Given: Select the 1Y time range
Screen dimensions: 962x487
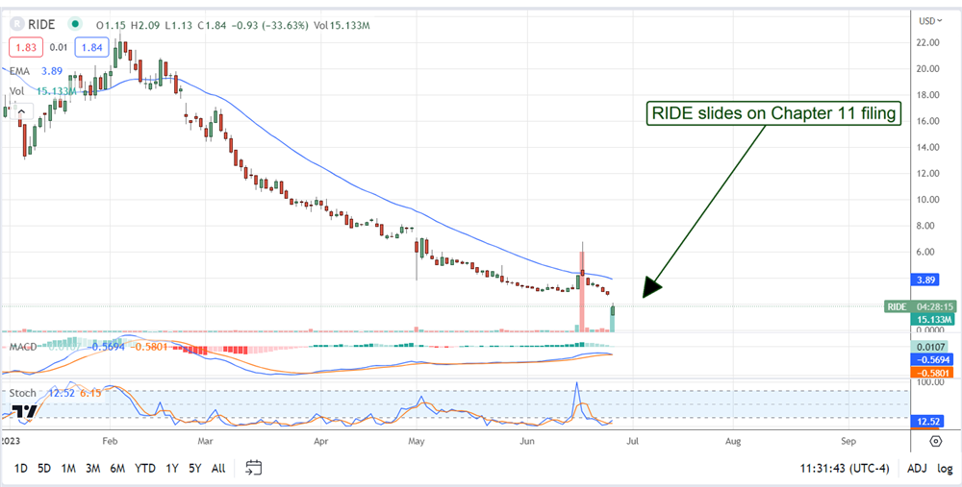Looking at the screenshot, I should pyautogui.click(x=172, y=469).
